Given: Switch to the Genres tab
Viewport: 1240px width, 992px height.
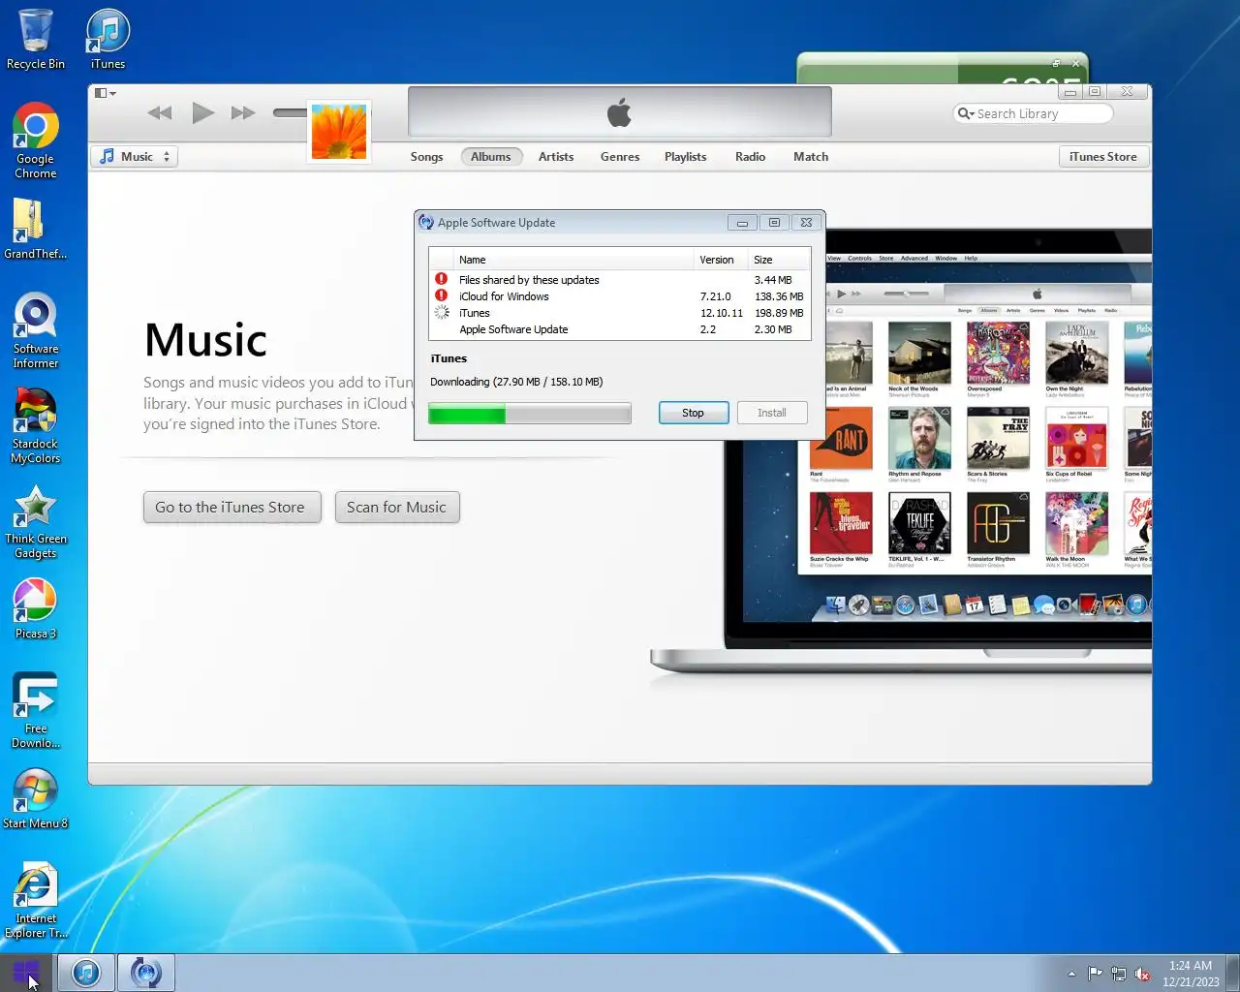Looking at the screenshot, I should (620, 157).
